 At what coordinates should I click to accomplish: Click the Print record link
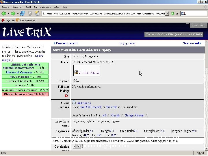click(x=83, y=103)
